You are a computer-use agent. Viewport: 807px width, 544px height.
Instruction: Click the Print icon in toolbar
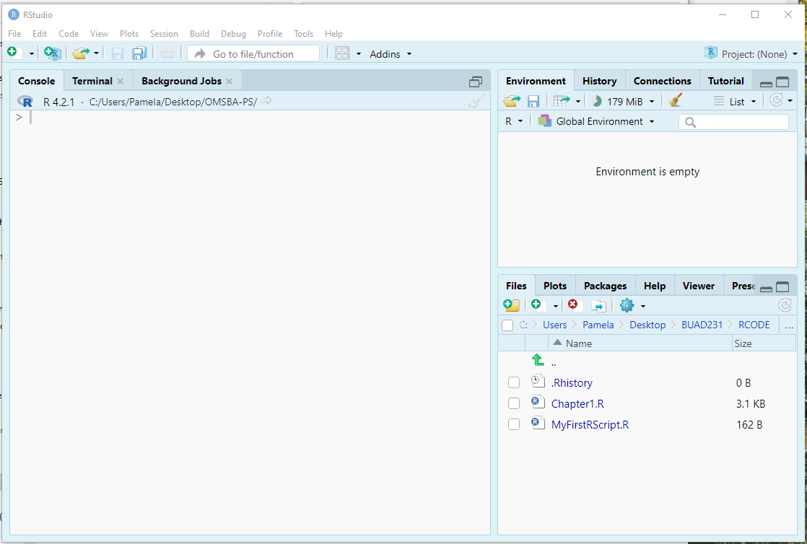(167, 53)
